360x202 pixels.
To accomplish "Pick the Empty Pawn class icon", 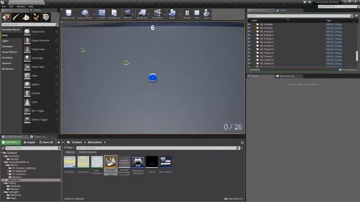I will pos(27,49).
